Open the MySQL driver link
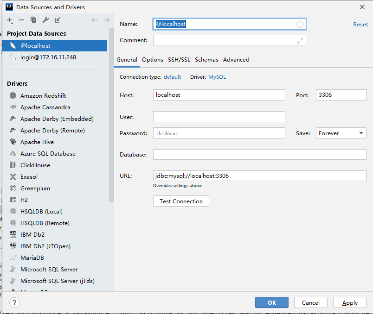Viewport: 373px width, 314px height. (x=217, y=77)
